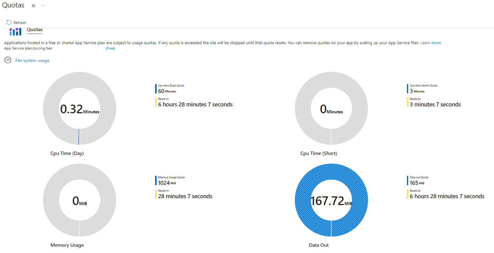Click the 3 Minutes short quota value
494x253 pixels.
417,91
